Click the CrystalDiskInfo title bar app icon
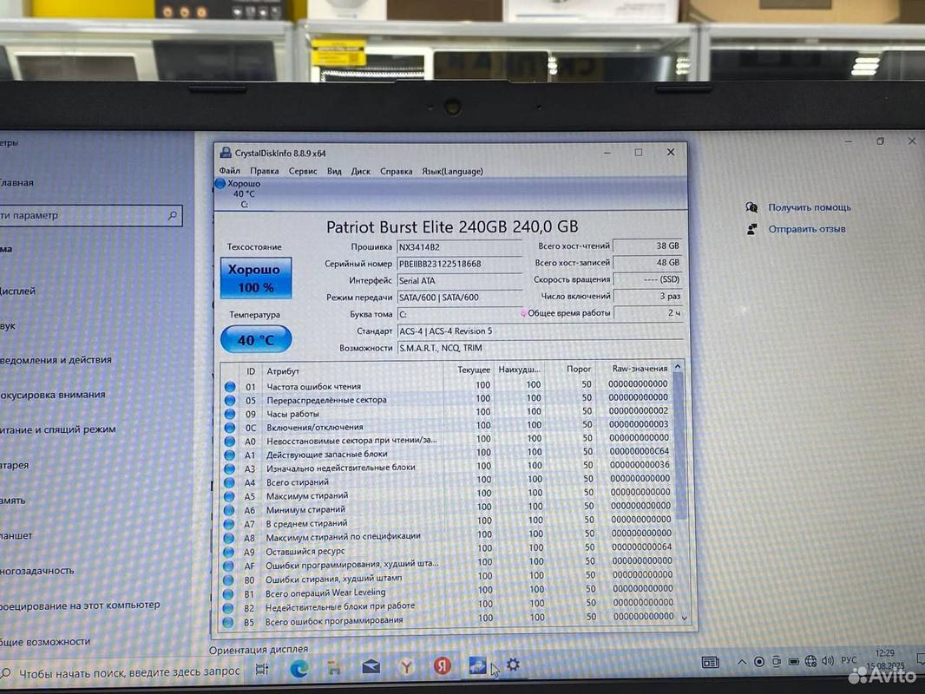The height and width of the screenshot is (694, 925). tap(226, 152)
